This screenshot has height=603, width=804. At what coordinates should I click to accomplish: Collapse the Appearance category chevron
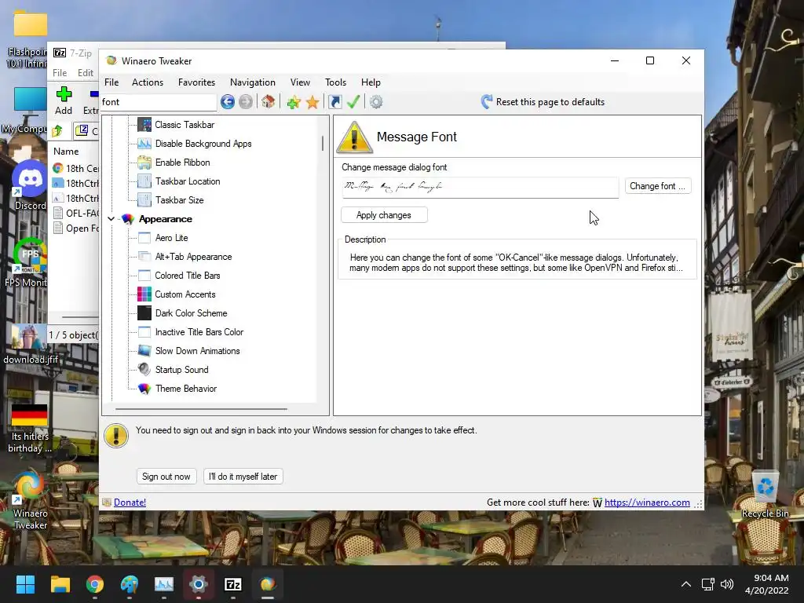[111, 219]
